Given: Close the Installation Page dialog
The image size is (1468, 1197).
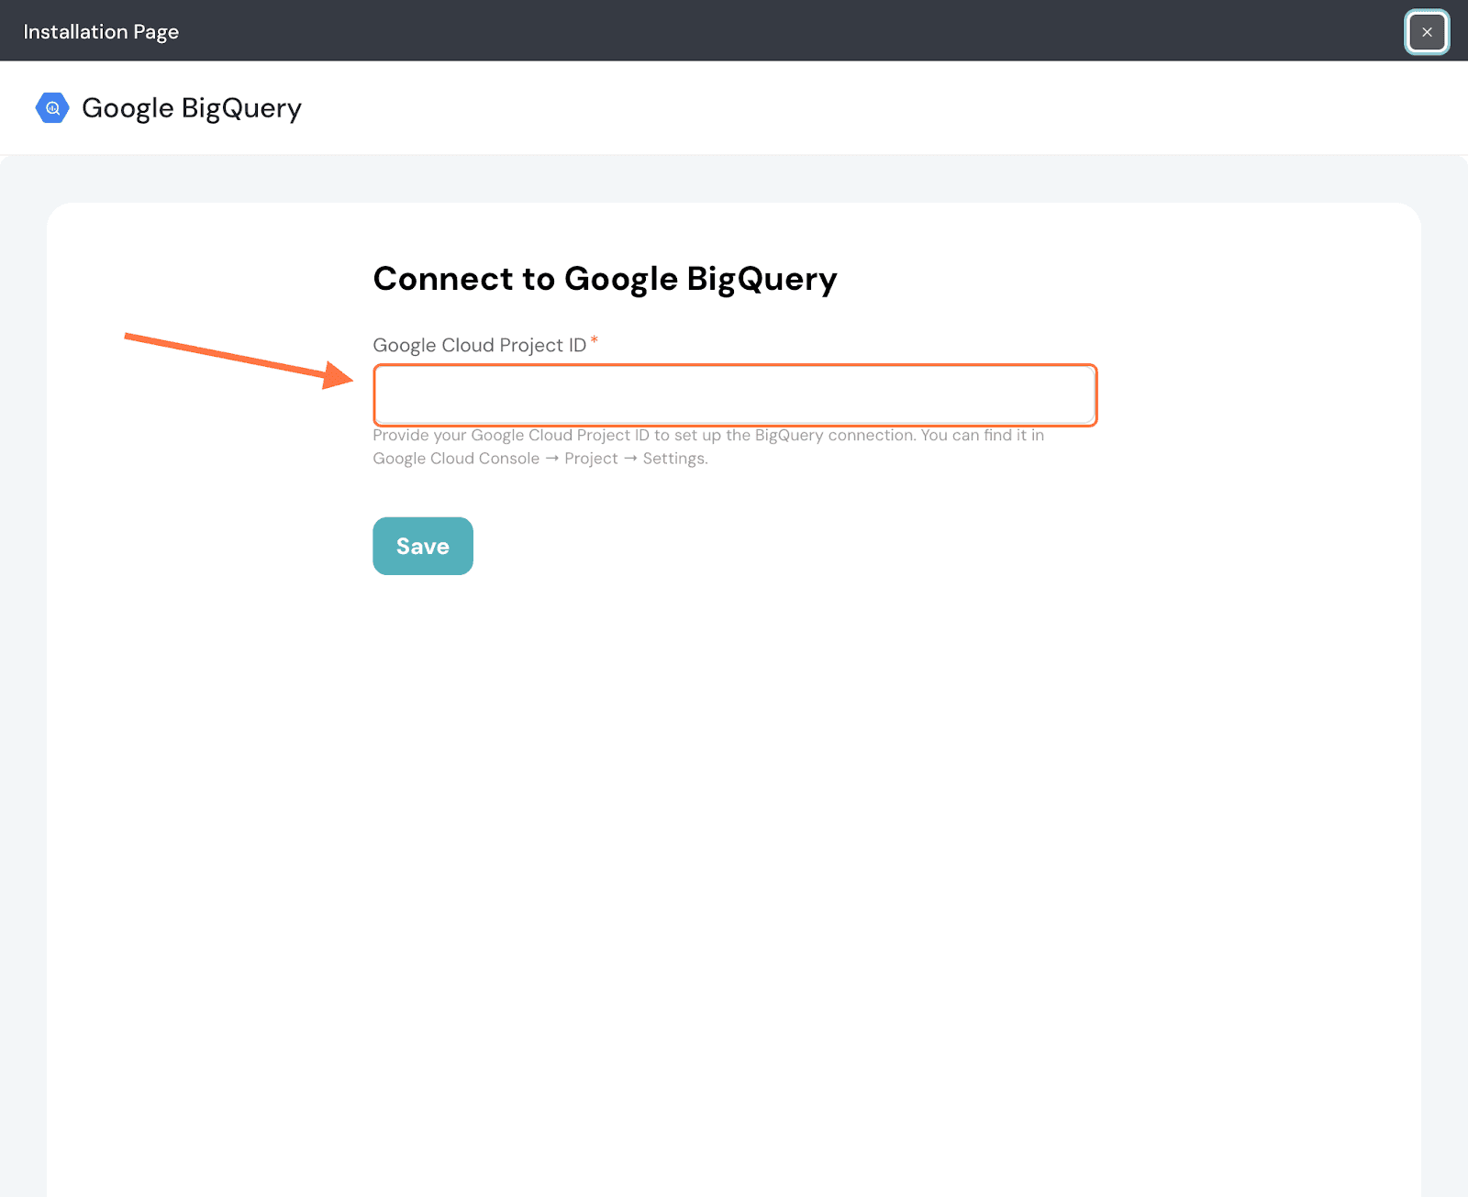Looking at the screenshot, I should 1426,32.
